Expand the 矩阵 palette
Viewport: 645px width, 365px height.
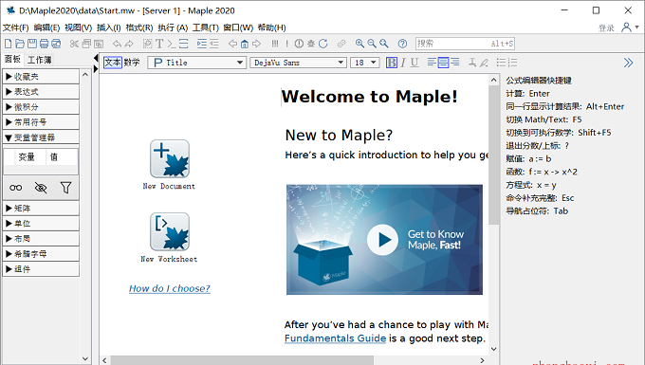[x=41, y=209]
